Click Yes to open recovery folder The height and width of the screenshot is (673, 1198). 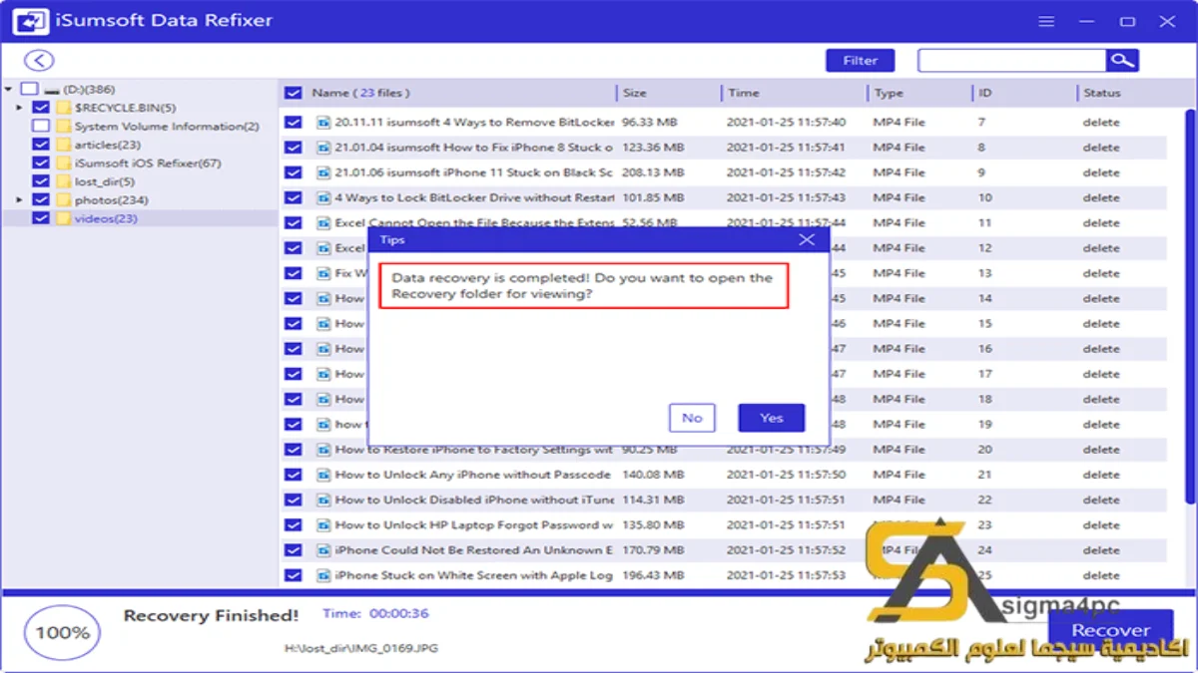(x=771, y=418)
